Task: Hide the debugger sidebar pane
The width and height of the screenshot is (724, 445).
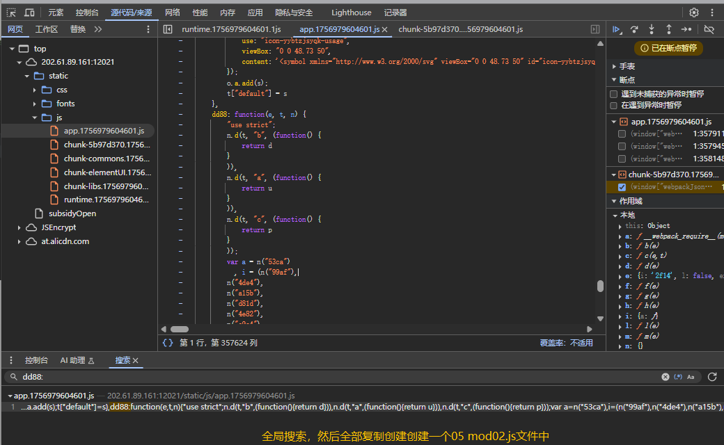Action: tap(595, 29)
